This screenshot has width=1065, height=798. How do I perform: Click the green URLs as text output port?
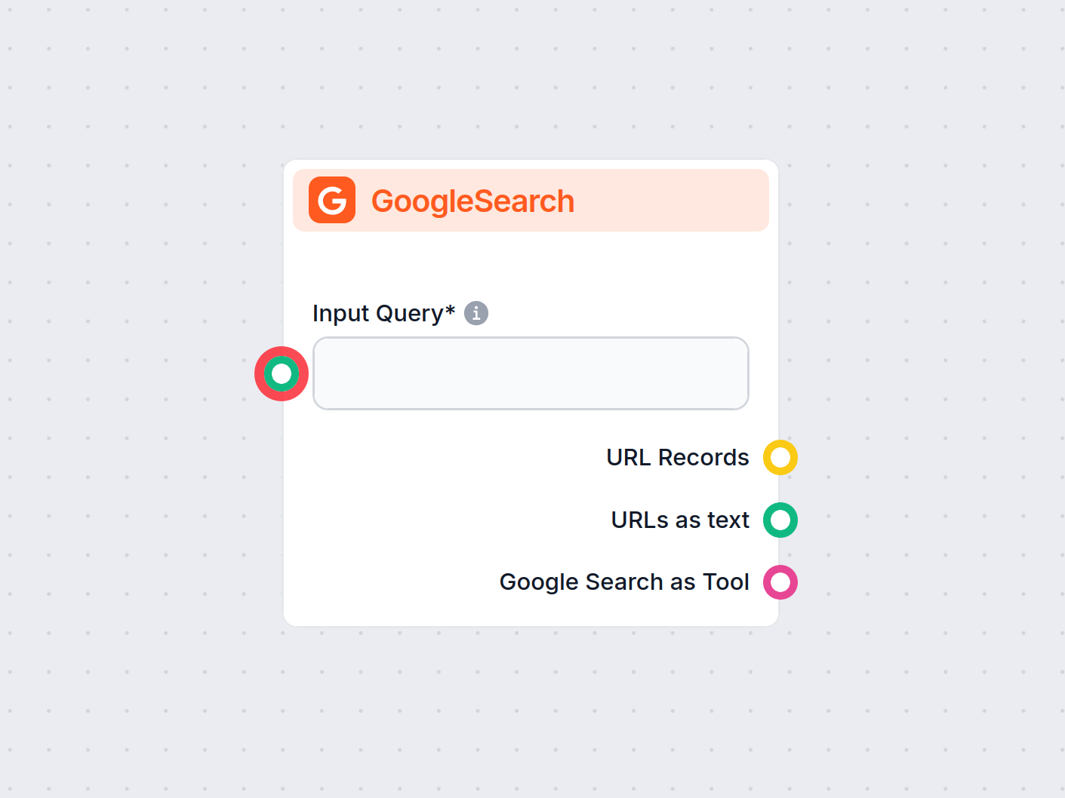[780, 520]
